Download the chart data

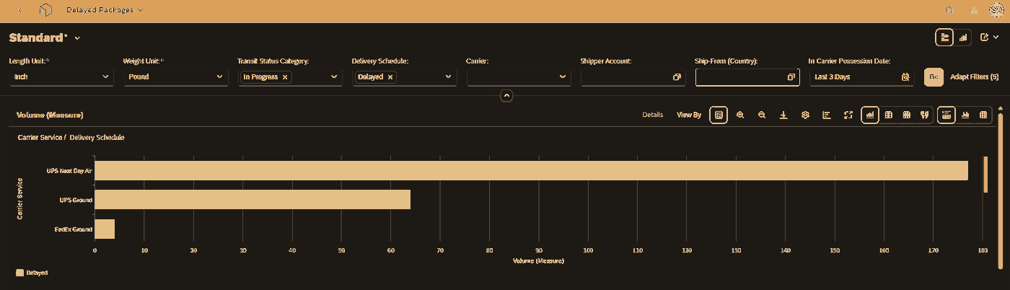783,115
